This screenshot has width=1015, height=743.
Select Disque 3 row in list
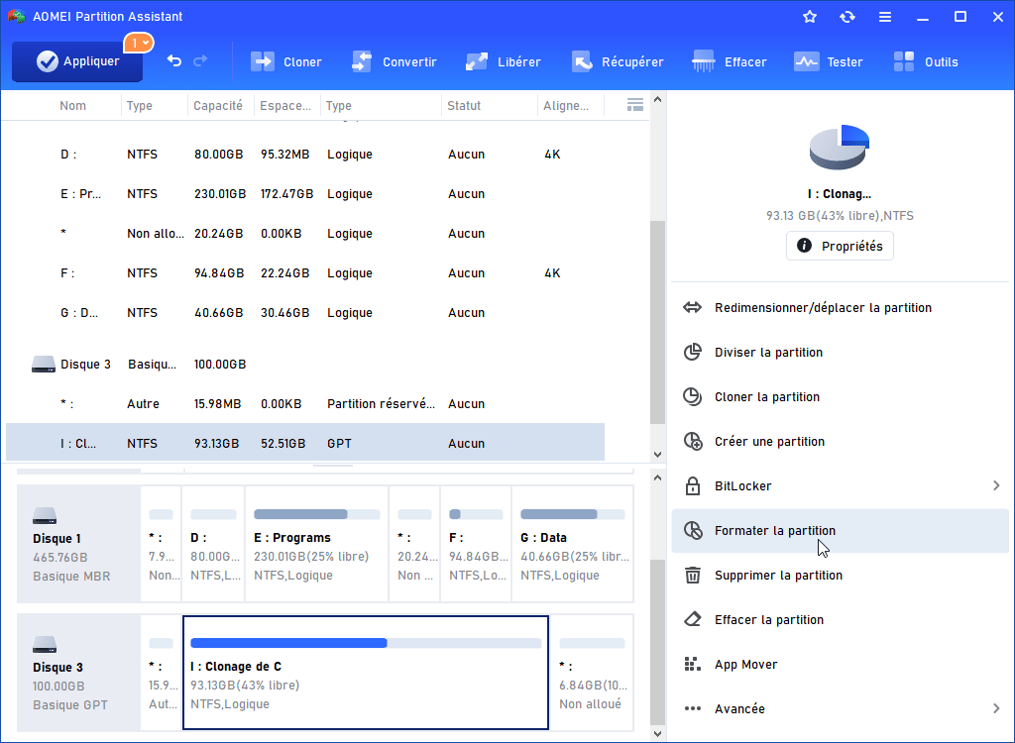click(305, 365)
